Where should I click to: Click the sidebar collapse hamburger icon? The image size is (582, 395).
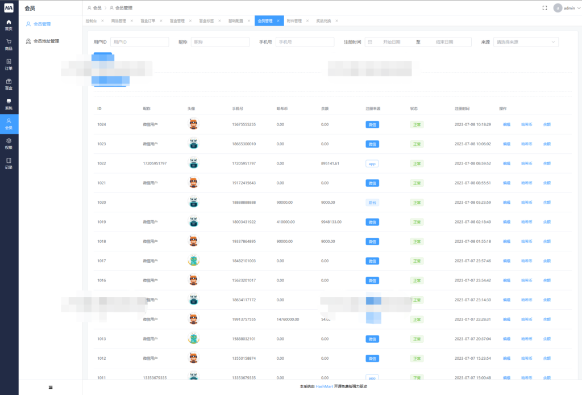coord(51,387)
